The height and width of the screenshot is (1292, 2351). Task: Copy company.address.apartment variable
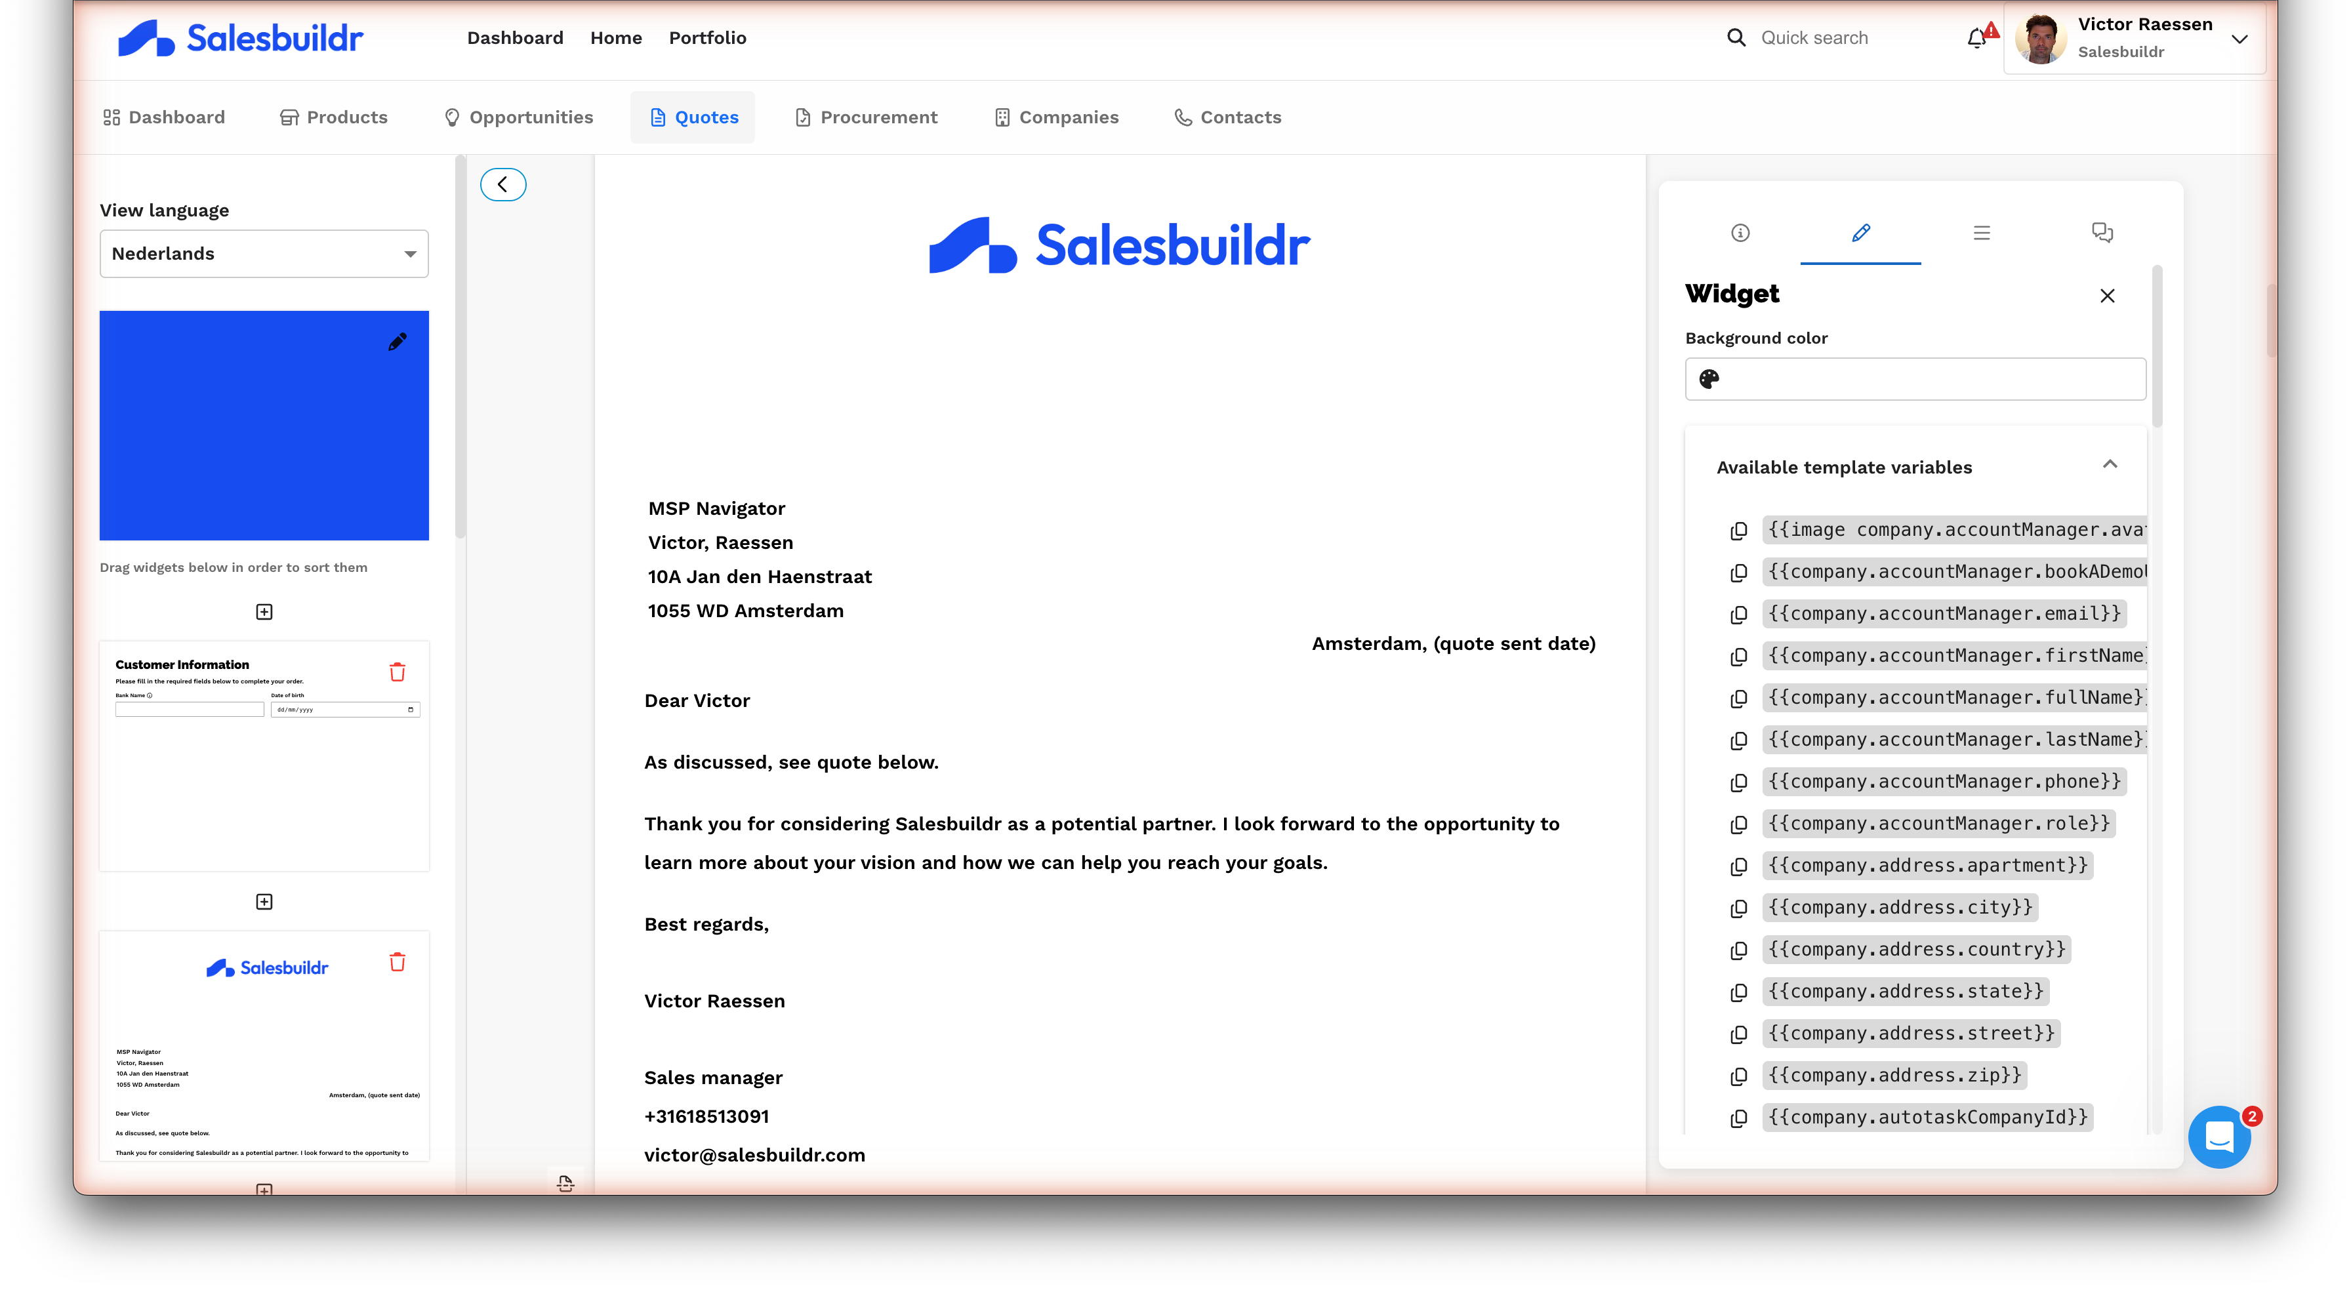[x=1738, y=867]
